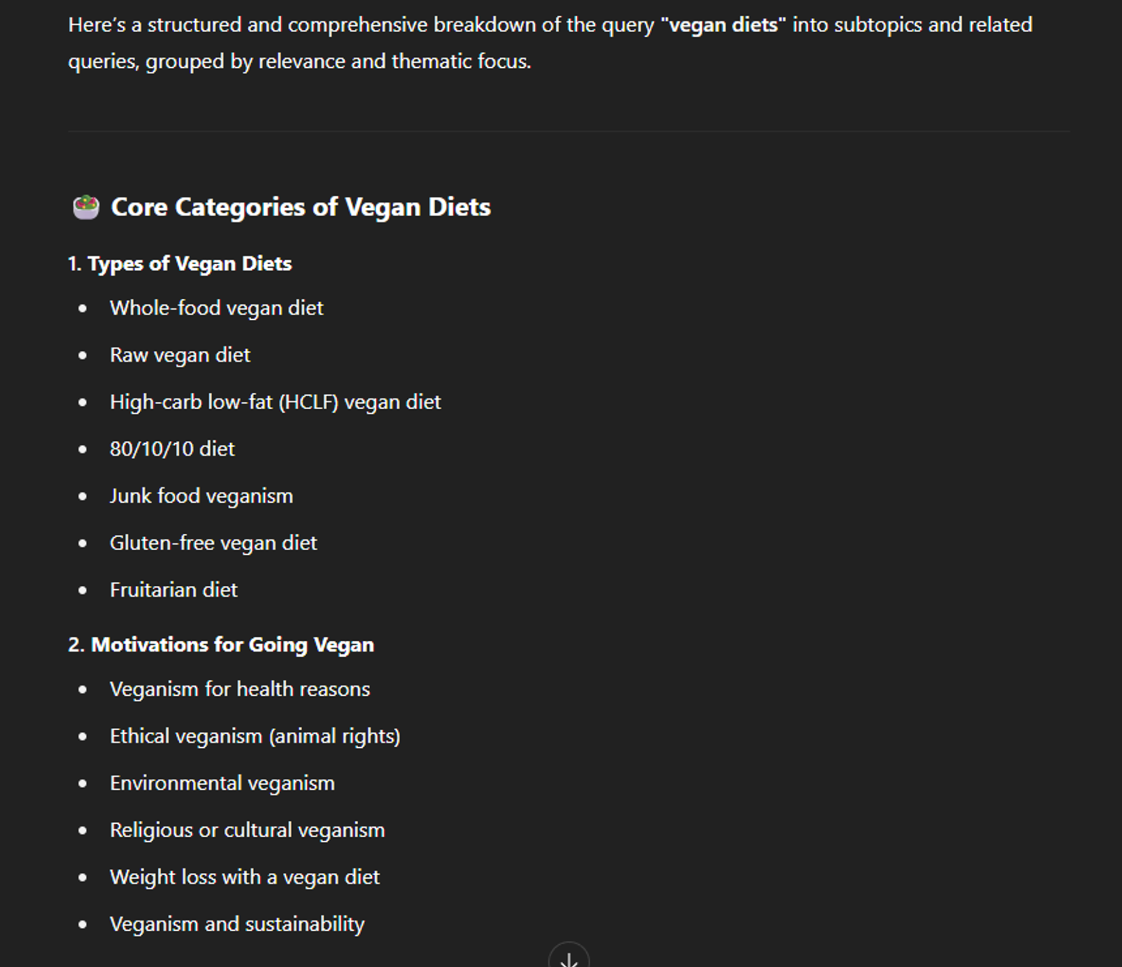Click the salad bowl emoji icon
The height and width of the screenshot is (967, 1122).
pos(86,207)
